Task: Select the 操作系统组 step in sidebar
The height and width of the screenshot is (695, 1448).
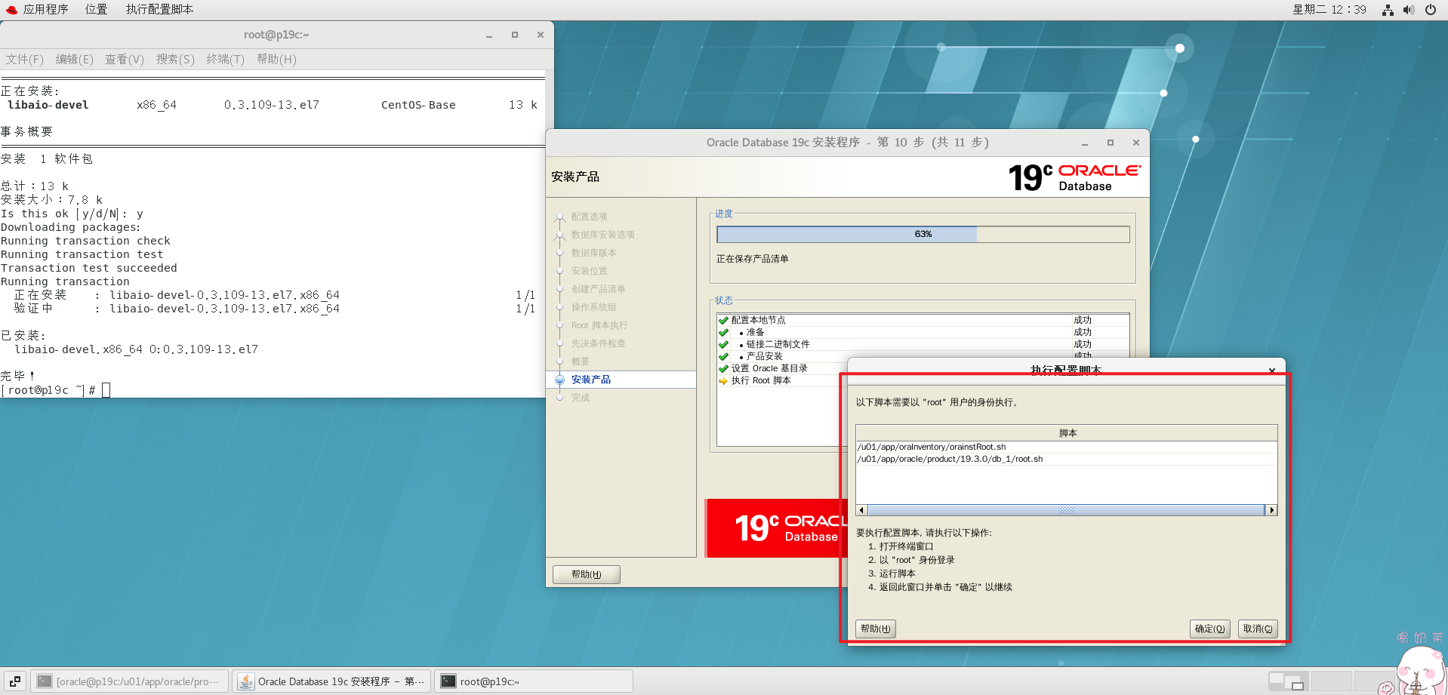Action: coord(593,307)
